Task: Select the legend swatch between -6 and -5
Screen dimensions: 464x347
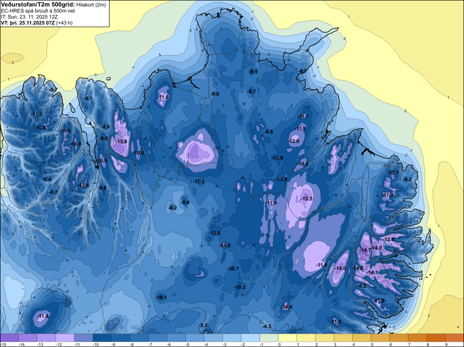Action: click(x=176, y=338)
